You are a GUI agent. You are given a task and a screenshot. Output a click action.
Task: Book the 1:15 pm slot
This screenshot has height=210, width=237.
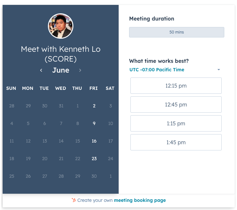(176, 123)
